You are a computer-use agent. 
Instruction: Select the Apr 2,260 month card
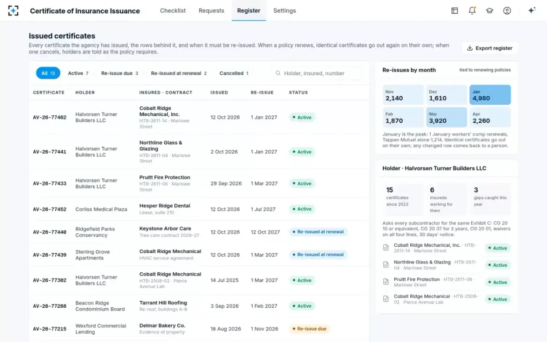tap(490, 117)
